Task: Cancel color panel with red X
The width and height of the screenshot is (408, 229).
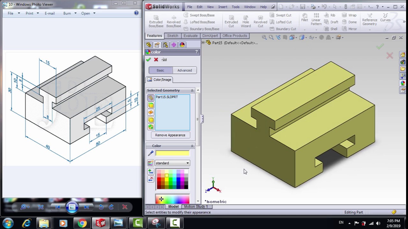Action: click(156, 59)
